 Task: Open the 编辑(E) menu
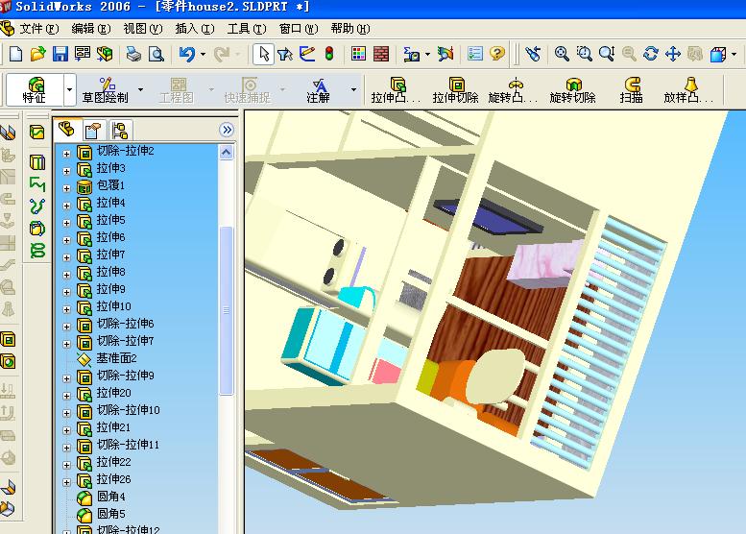click(91, 29)
